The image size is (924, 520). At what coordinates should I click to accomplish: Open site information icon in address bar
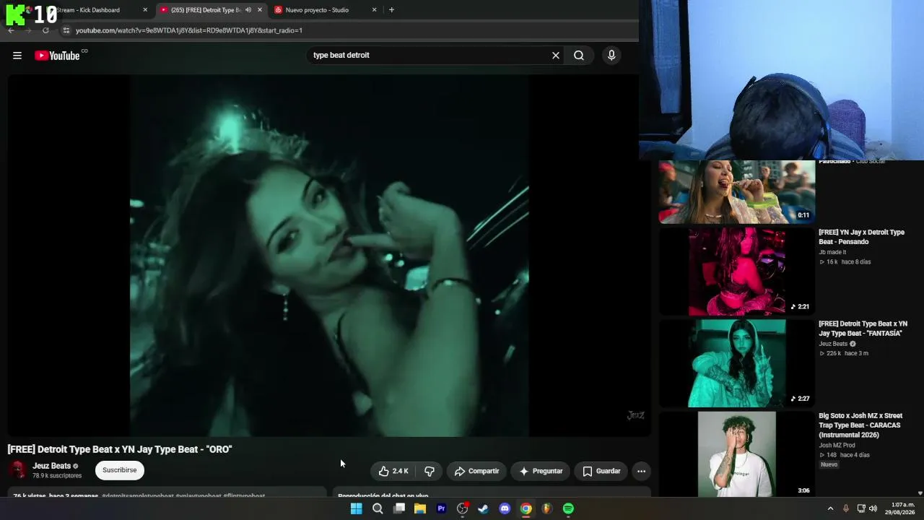pos(66,30)
